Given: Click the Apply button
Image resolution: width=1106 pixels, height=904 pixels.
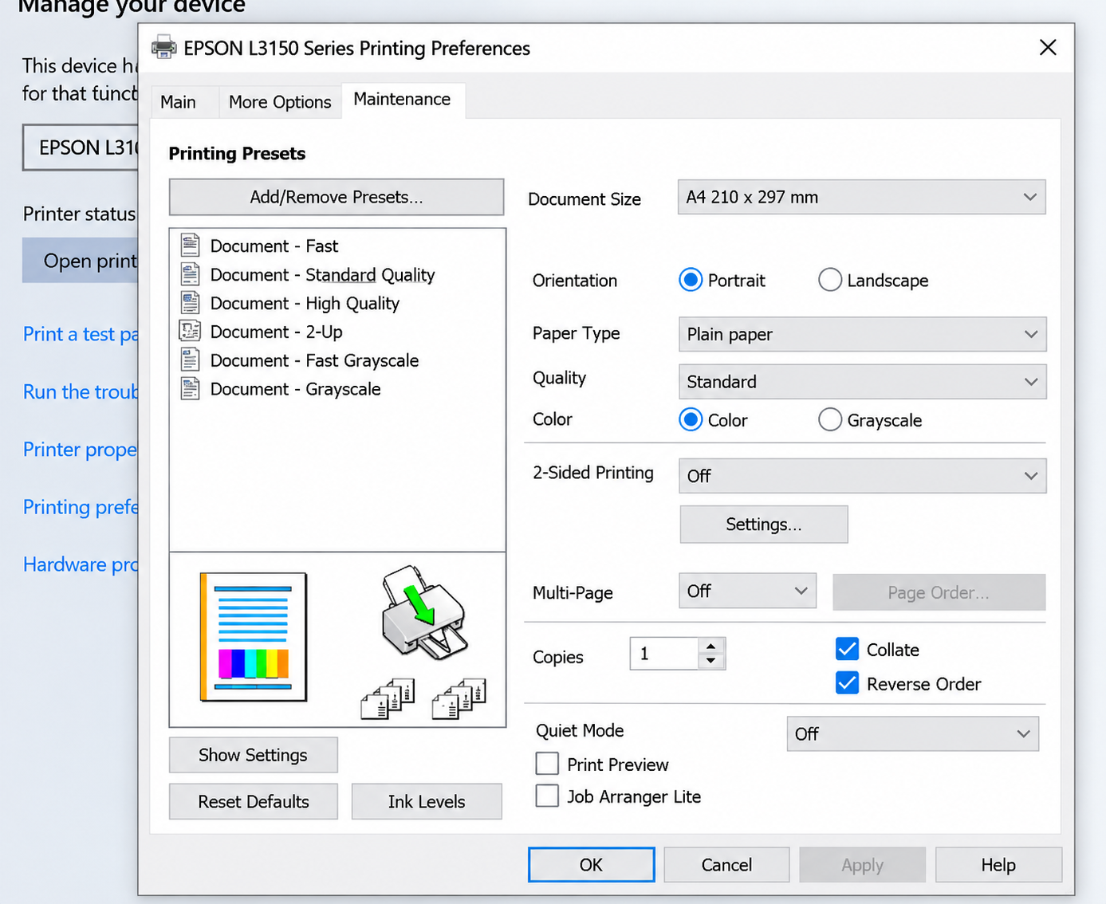Looking at the screenshot, I should click(x=862, y=865).
